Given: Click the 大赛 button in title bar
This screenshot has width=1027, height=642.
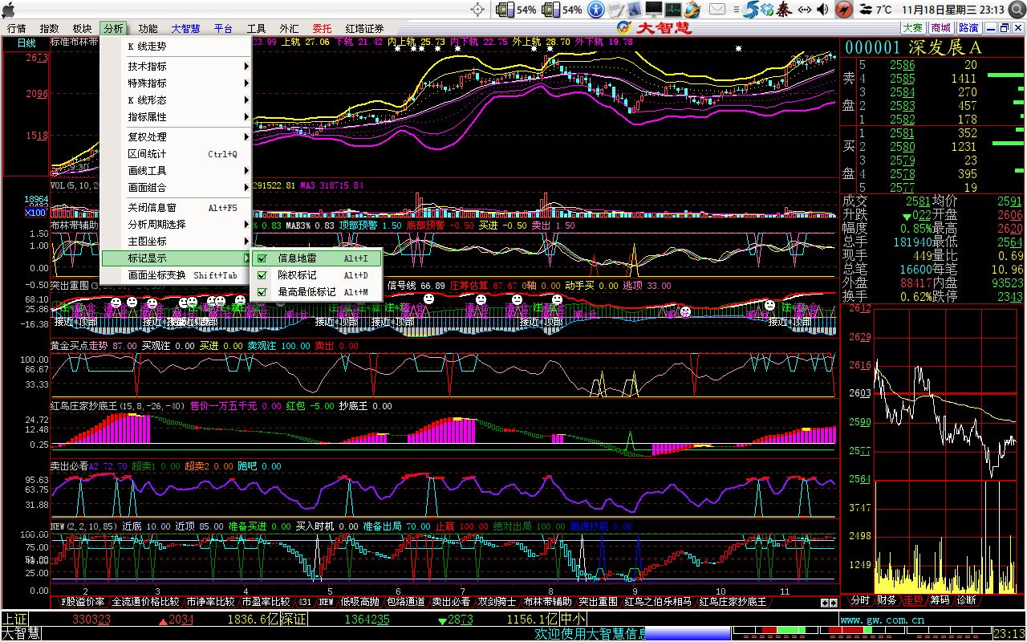Looking at the screenshot, I should click(913, 28).
